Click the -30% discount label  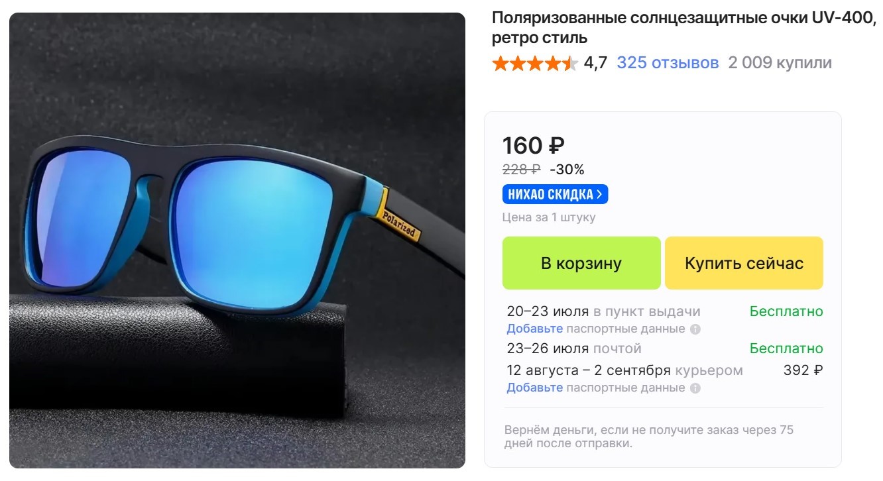point(567,170)
